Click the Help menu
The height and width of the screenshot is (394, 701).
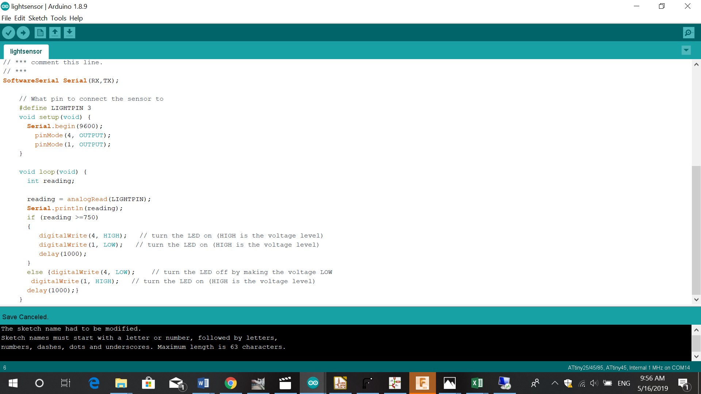coord(76,18)
